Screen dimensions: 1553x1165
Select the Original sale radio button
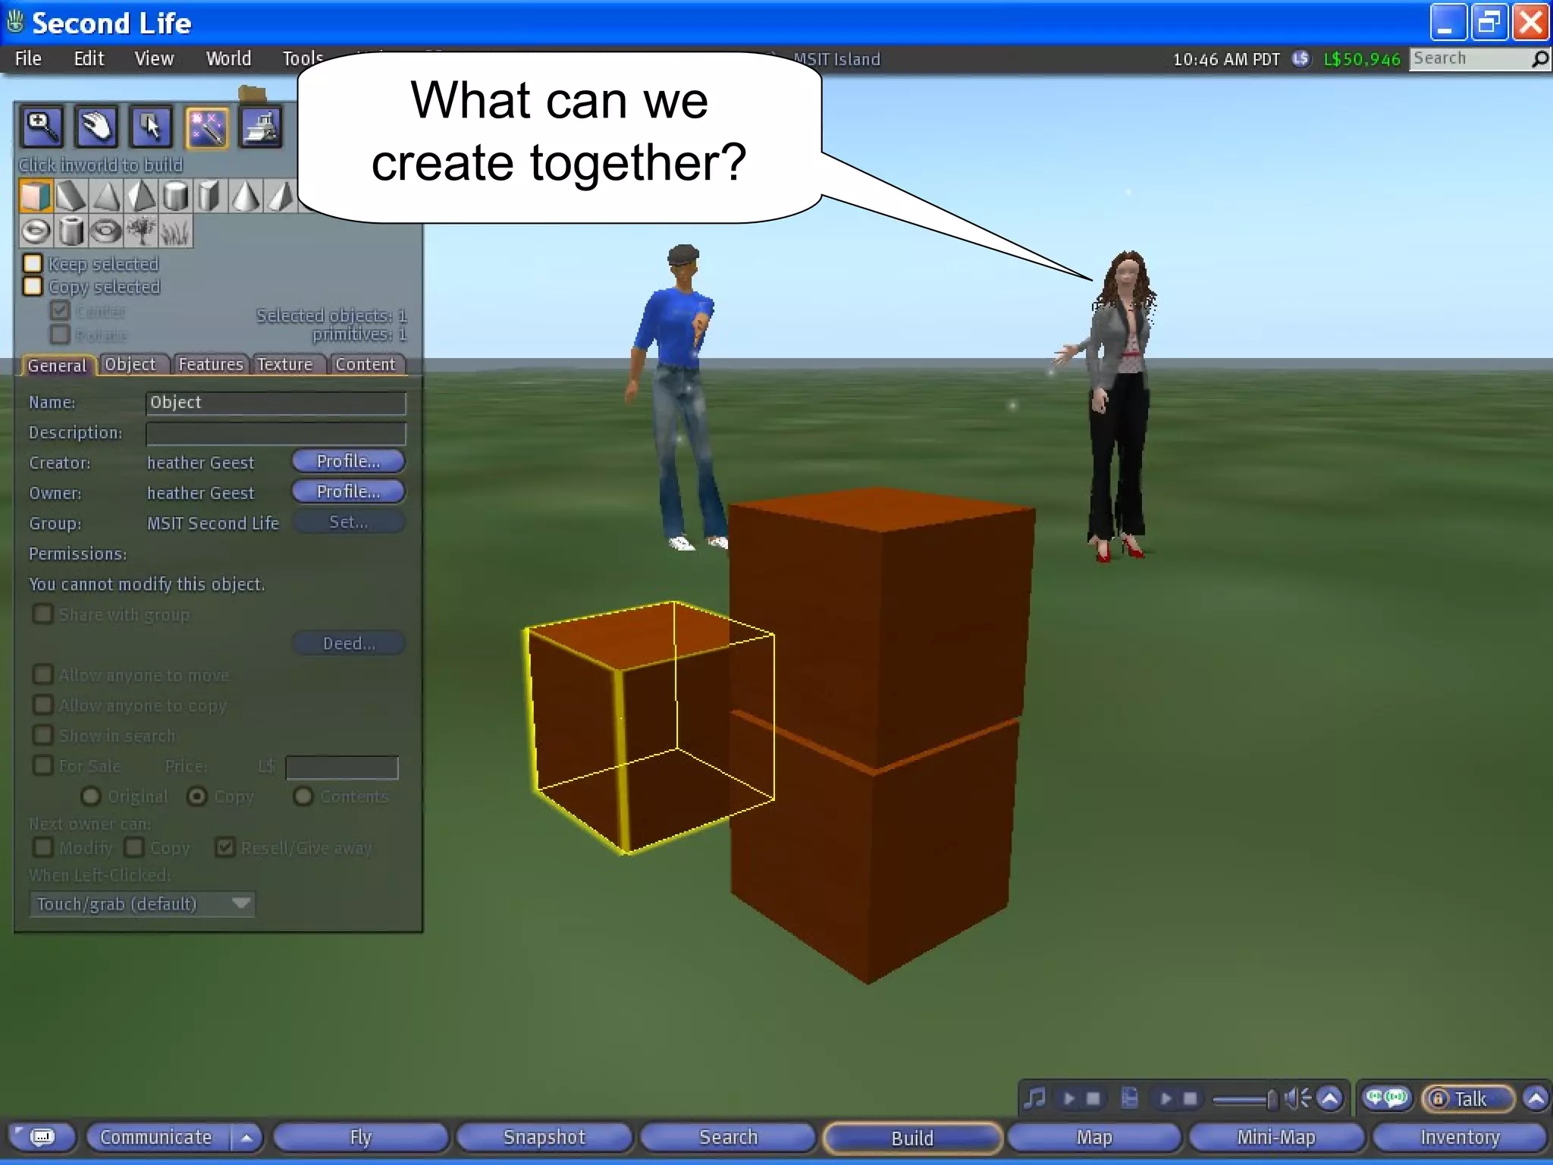[x=91, y=796]
